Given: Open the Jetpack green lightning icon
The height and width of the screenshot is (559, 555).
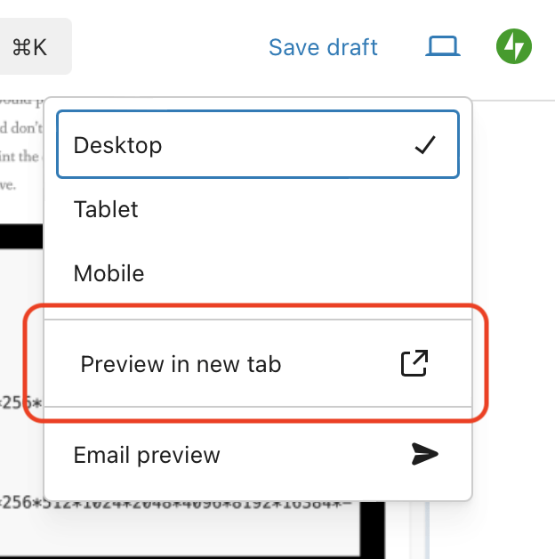Looking at the screenshot, I should 514,45.
